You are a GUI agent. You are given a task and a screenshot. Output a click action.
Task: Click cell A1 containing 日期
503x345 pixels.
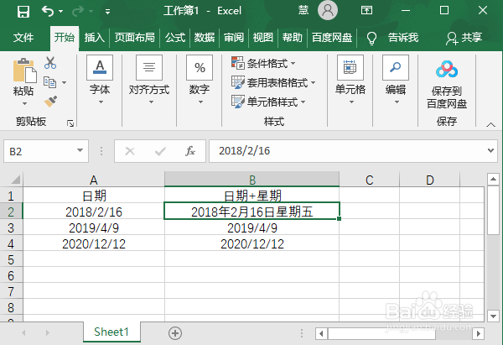click(x=94, y=196)
